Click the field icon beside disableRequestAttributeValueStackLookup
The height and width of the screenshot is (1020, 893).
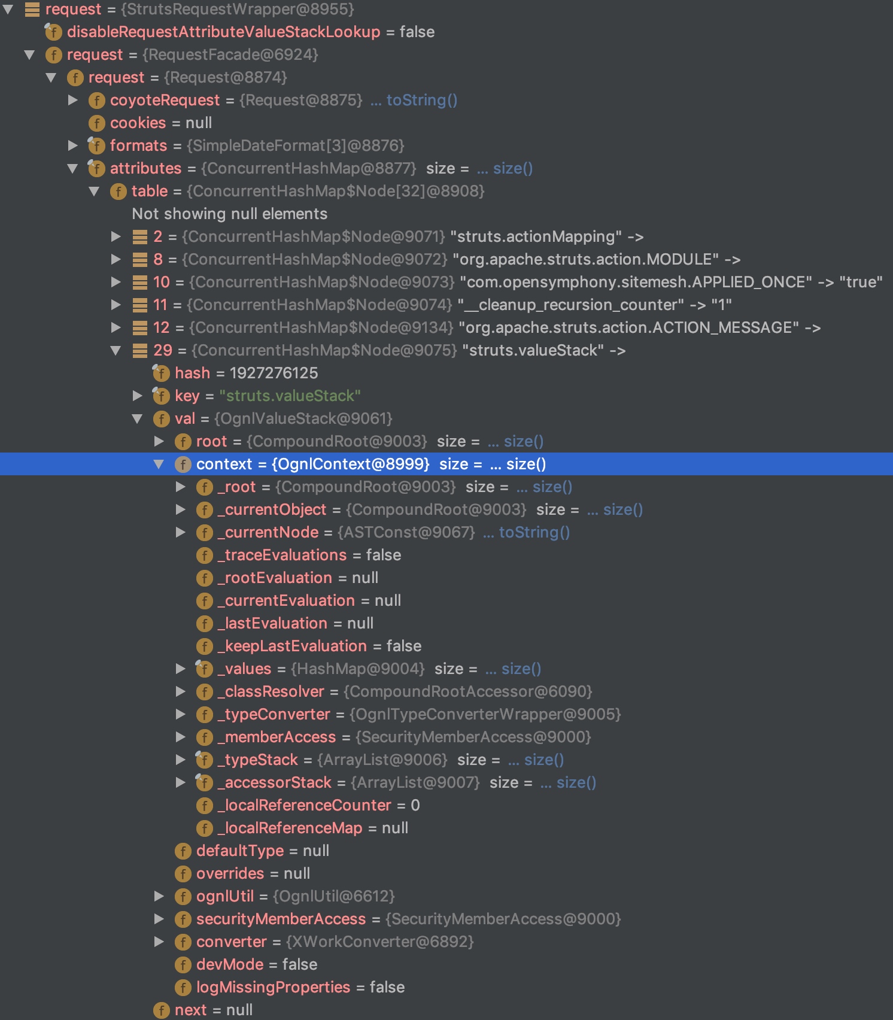(x=53, y=32)
